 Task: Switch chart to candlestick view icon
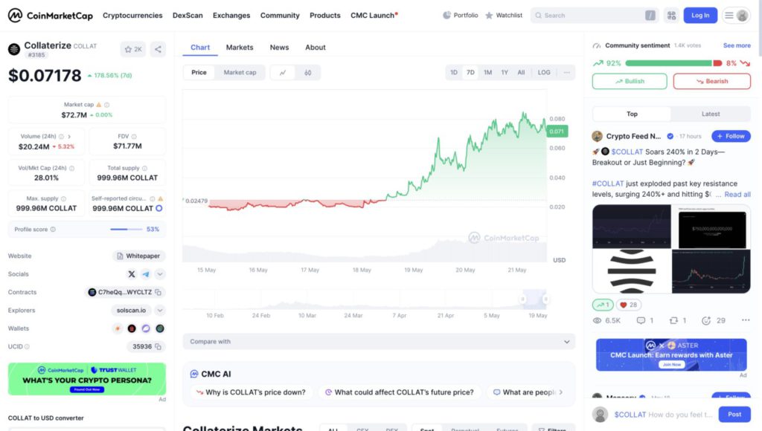click(x=307, y=73)
